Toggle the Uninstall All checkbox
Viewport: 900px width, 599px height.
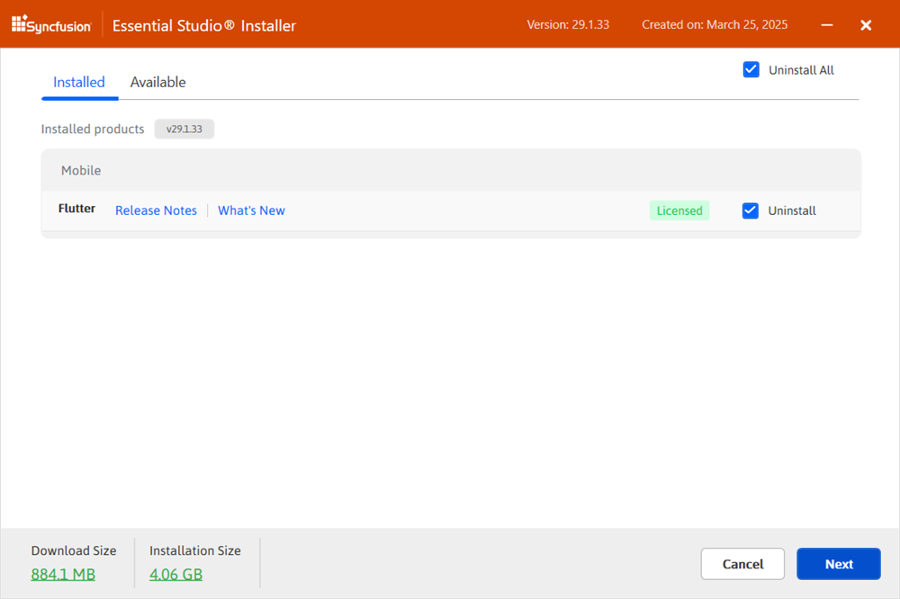point(751,70)
